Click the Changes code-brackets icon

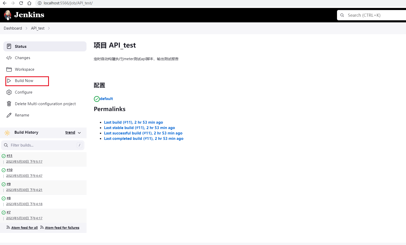click(9, 58)
